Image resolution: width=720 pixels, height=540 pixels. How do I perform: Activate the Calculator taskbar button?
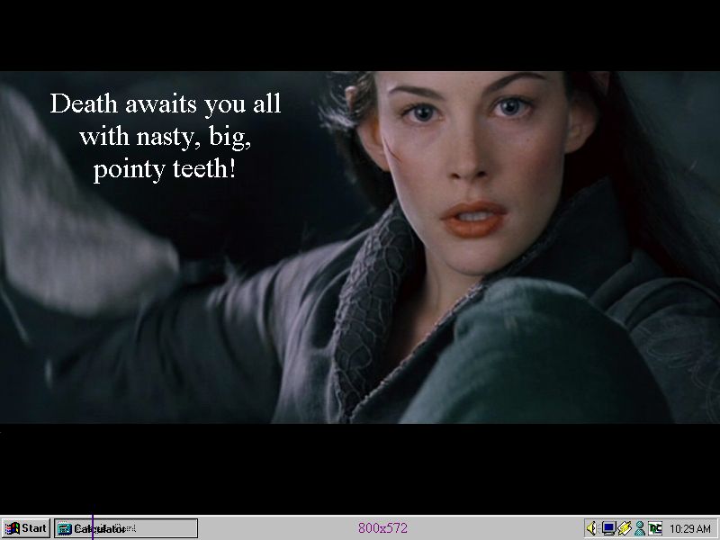126,528
